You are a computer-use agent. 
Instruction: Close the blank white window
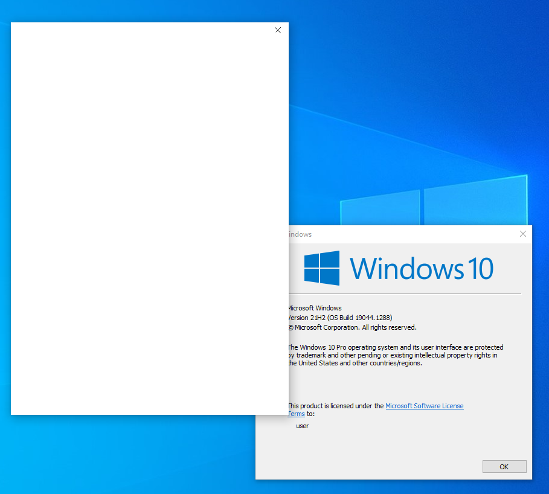pos(278,30)
